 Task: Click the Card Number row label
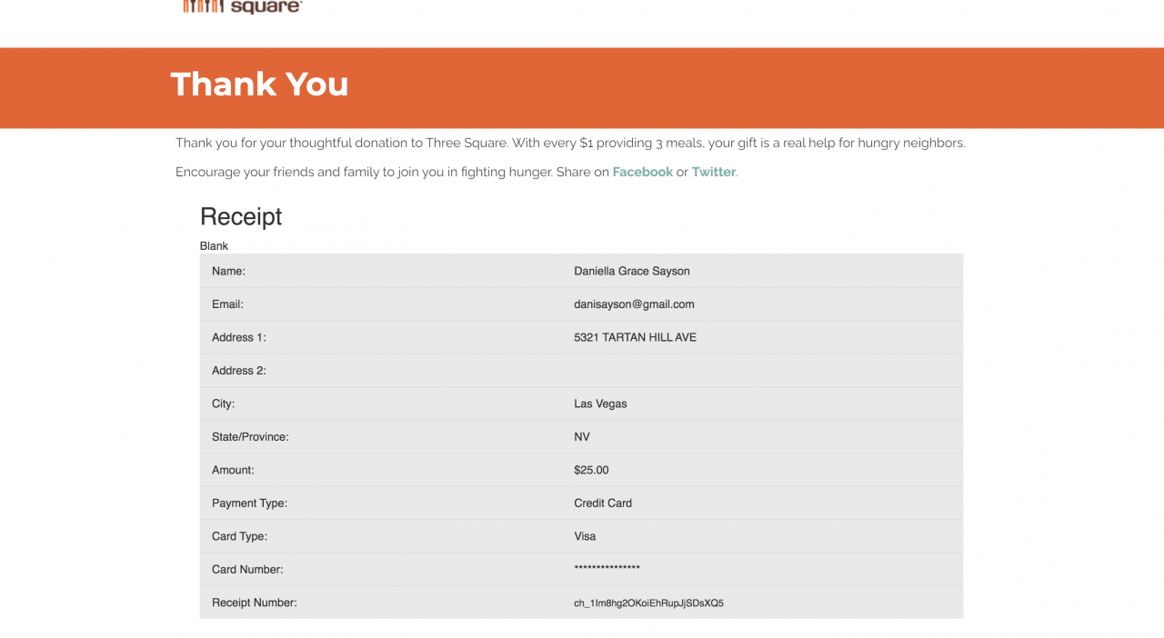click(247, 570)
